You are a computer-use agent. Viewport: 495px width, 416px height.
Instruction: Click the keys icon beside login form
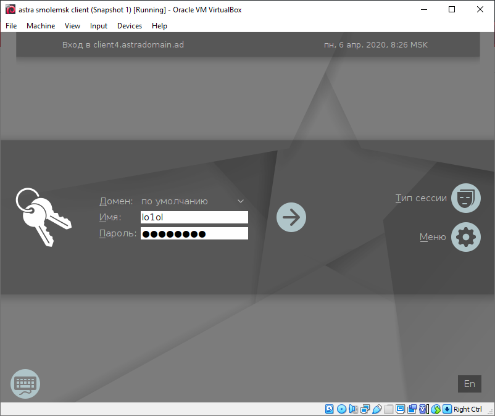click(x=44, y=217)
